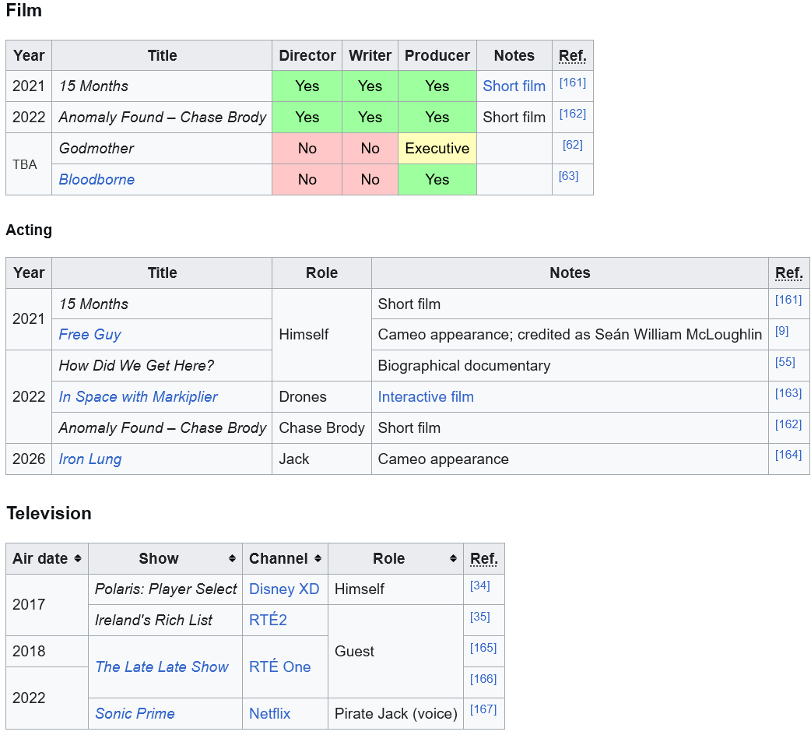Open reference [63] for Bloodborne
811x735 pixels.
(x=568, y=176)
